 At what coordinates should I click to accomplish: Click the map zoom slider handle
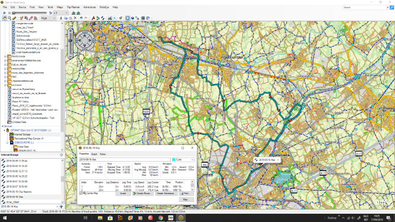tap(71, 40)
